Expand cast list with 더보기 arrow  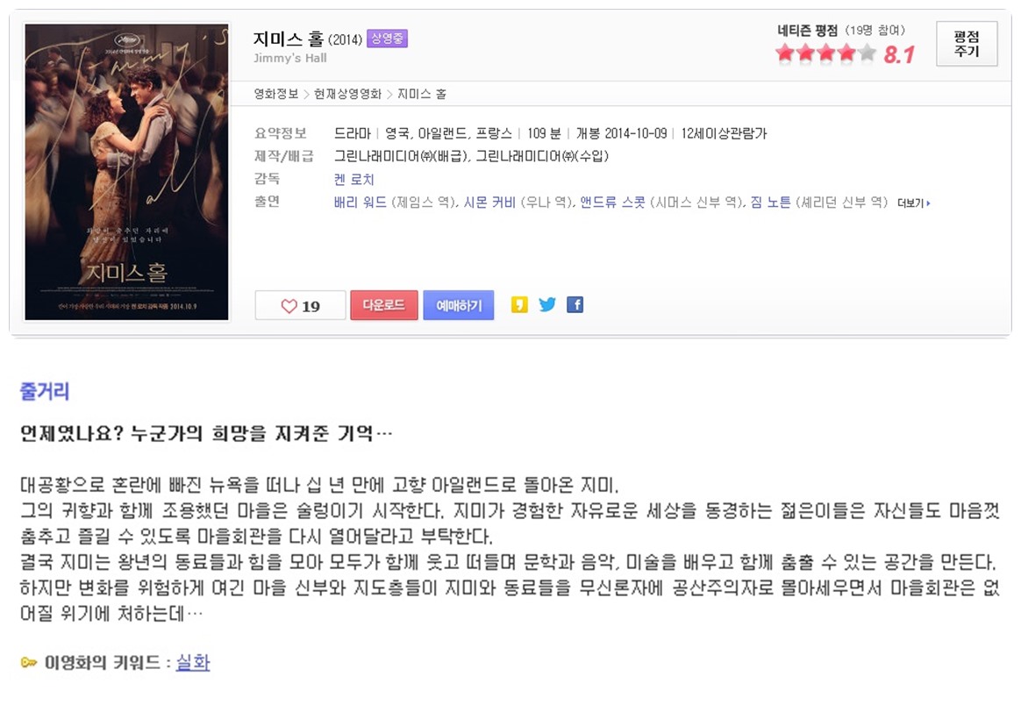(914, 203)
